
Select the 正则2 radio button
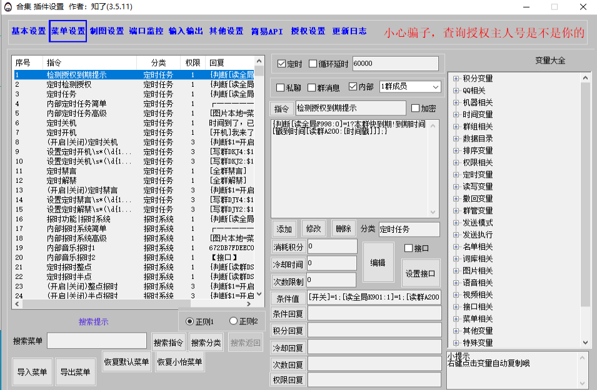[233, 321]
